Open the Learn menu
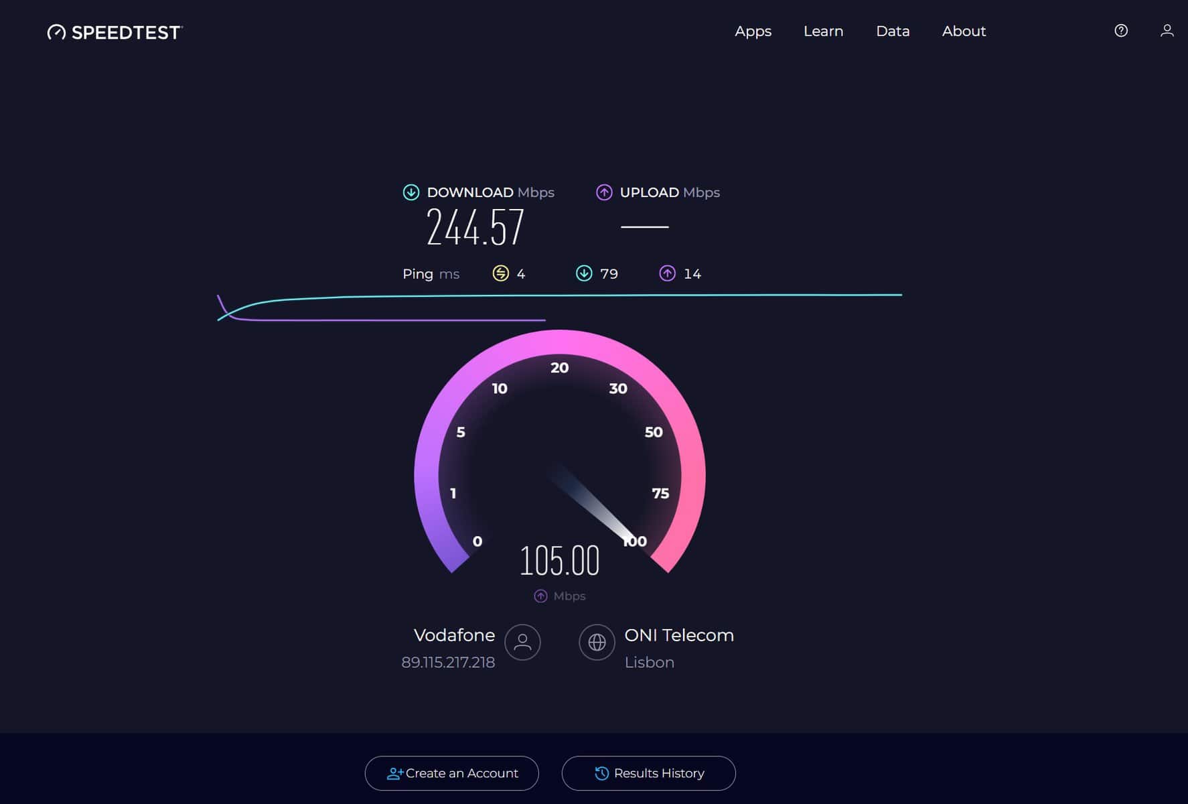Image resolution: width=1188 pixels, height=804 pixels. [823, 31]
